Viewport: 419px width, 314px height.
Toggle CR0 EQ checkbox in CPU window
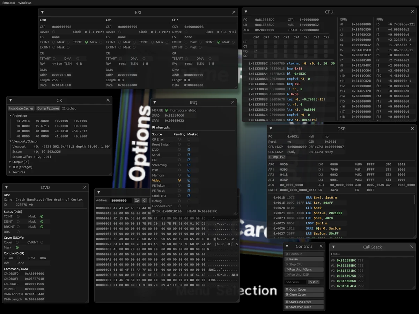[x=256, y=51]
